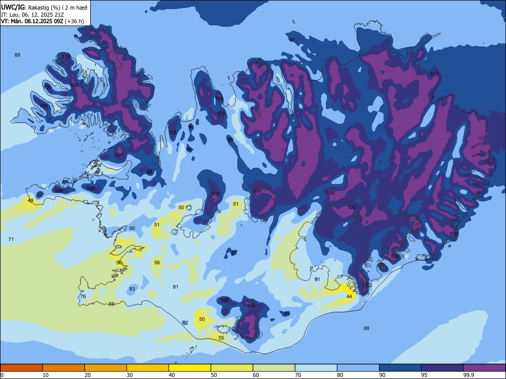
Task: Click the '98' humidity value on the map
Action: click(x=191, y=127)
